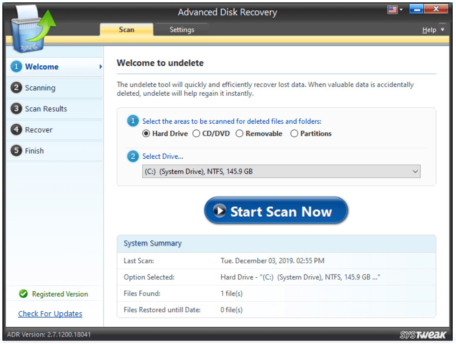Image resolution: width=456 pixels, height=344 pixels.
Task: Open the Check For Updates link
Action: tap(50, 314)
